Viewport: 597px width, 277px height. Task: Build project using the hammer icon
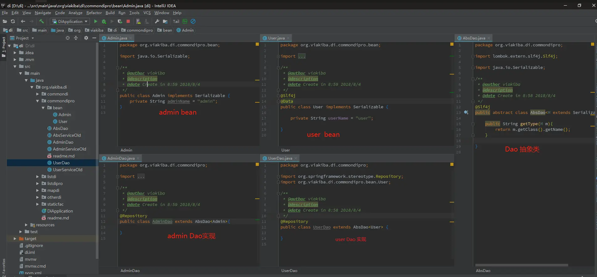[x=42, y=21]
